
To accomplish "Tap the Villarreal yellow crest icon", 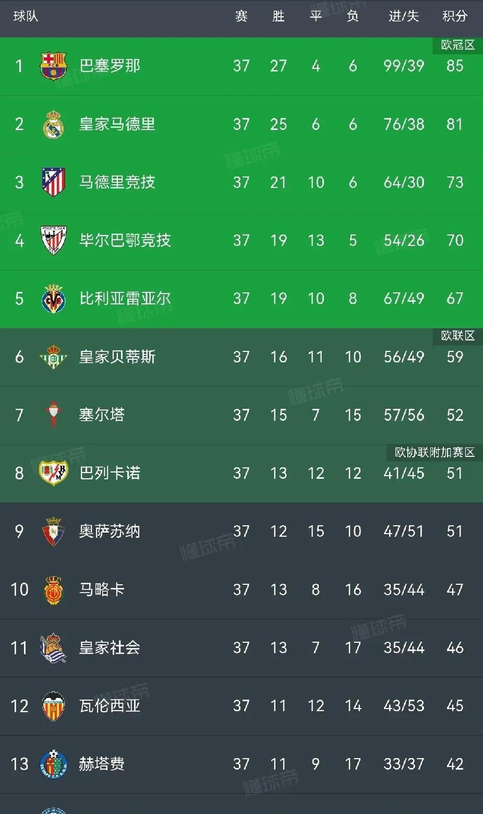I will [x=53, y=299].
